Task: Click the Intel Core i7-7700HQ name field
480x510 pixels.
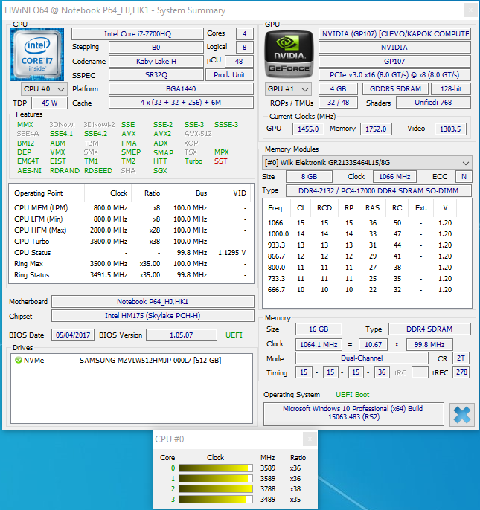Action: pyautogui.click(x=138, y=34)
